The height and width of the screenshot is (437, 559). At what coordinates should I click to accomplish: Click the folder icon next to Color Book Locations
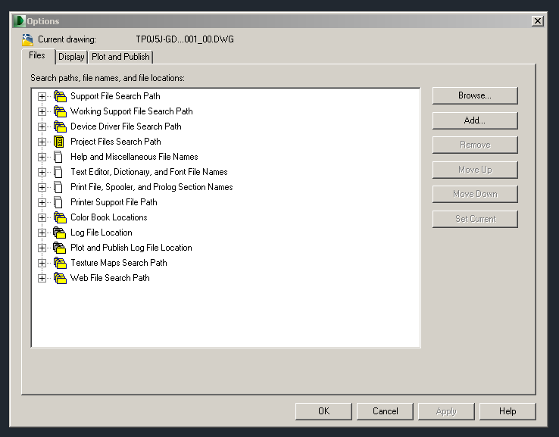point(60,217)
